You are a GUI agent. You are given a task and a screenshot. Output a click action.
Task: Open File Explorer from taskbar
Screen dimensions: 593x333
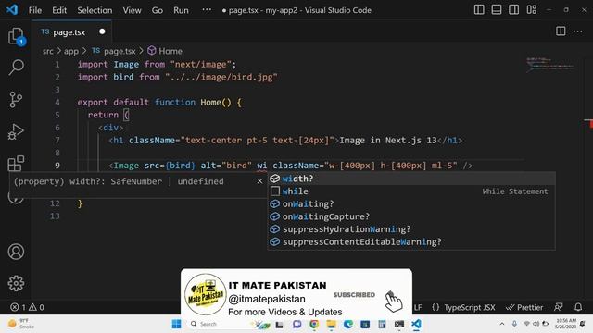[x=332, y=324]
